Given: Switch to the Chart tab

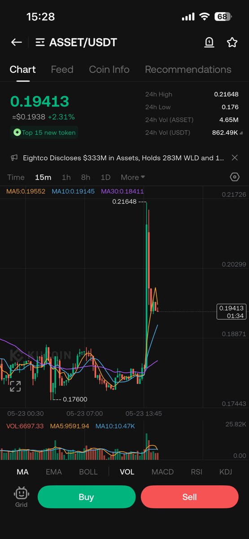Looking at the screenshot, I should (23, 70).
